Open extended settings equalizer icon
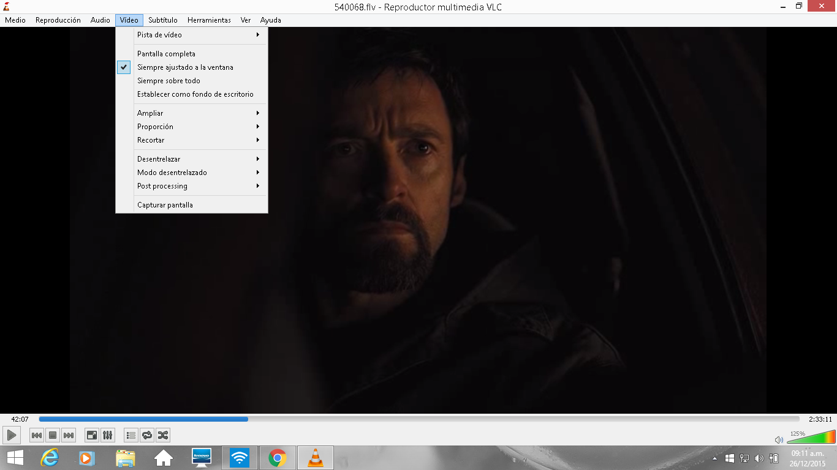This screenshot has height=470, width=837. point(108,435)
